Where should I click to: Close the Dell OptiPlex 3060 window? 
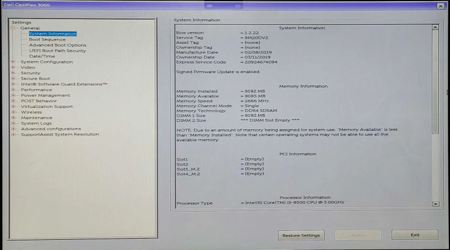[x=440, y=6]
